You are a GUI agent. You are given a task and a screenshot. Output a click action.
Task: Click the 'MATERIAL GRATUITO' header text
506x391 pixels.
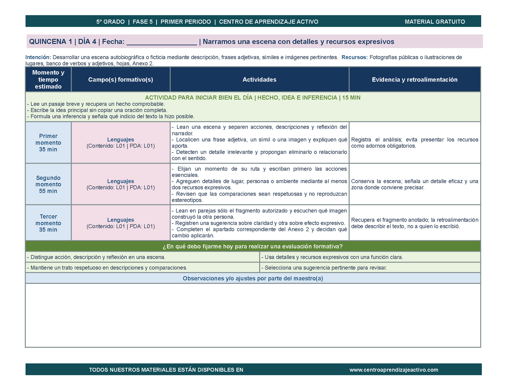[x=435, y=22]
